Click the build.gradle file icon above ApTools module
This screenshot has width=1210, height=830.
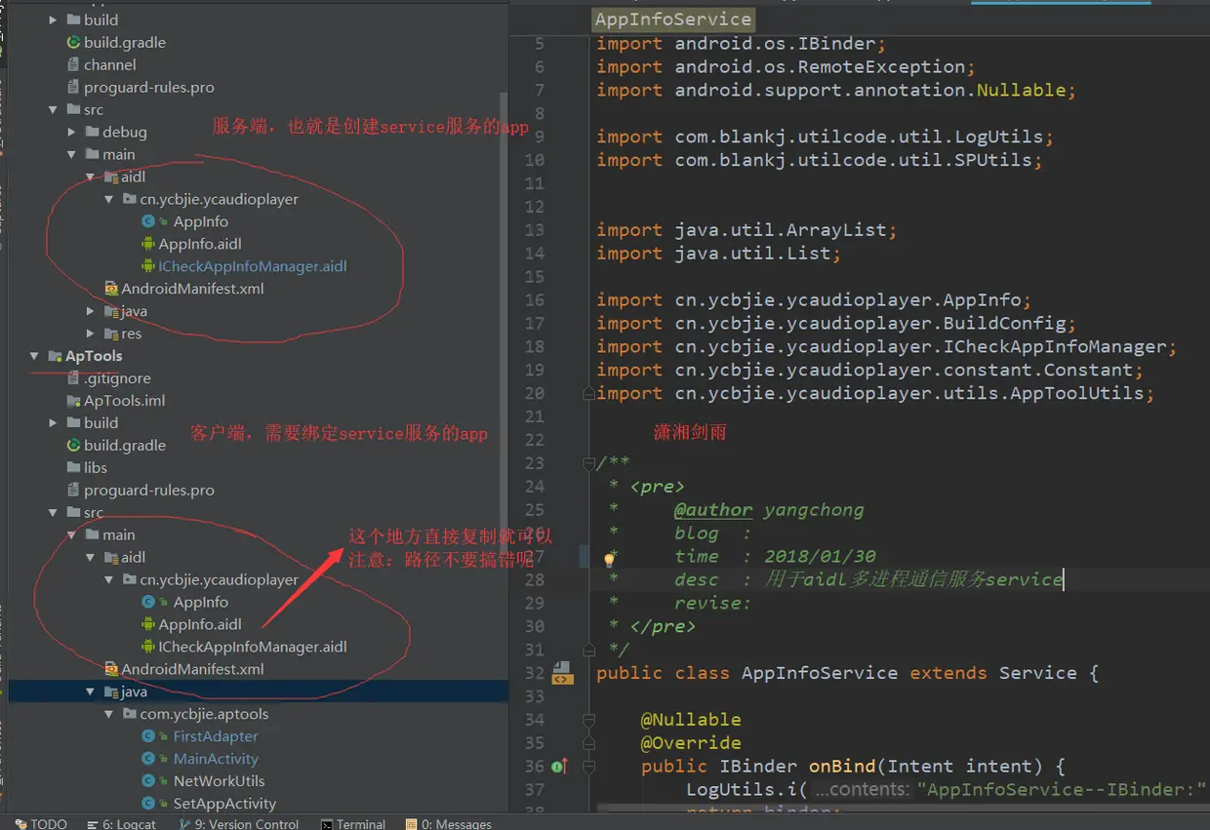[x=73, y=42]
